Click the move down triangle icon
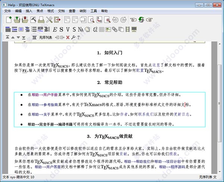The image size is (224, 182). [x=18, y=37]
